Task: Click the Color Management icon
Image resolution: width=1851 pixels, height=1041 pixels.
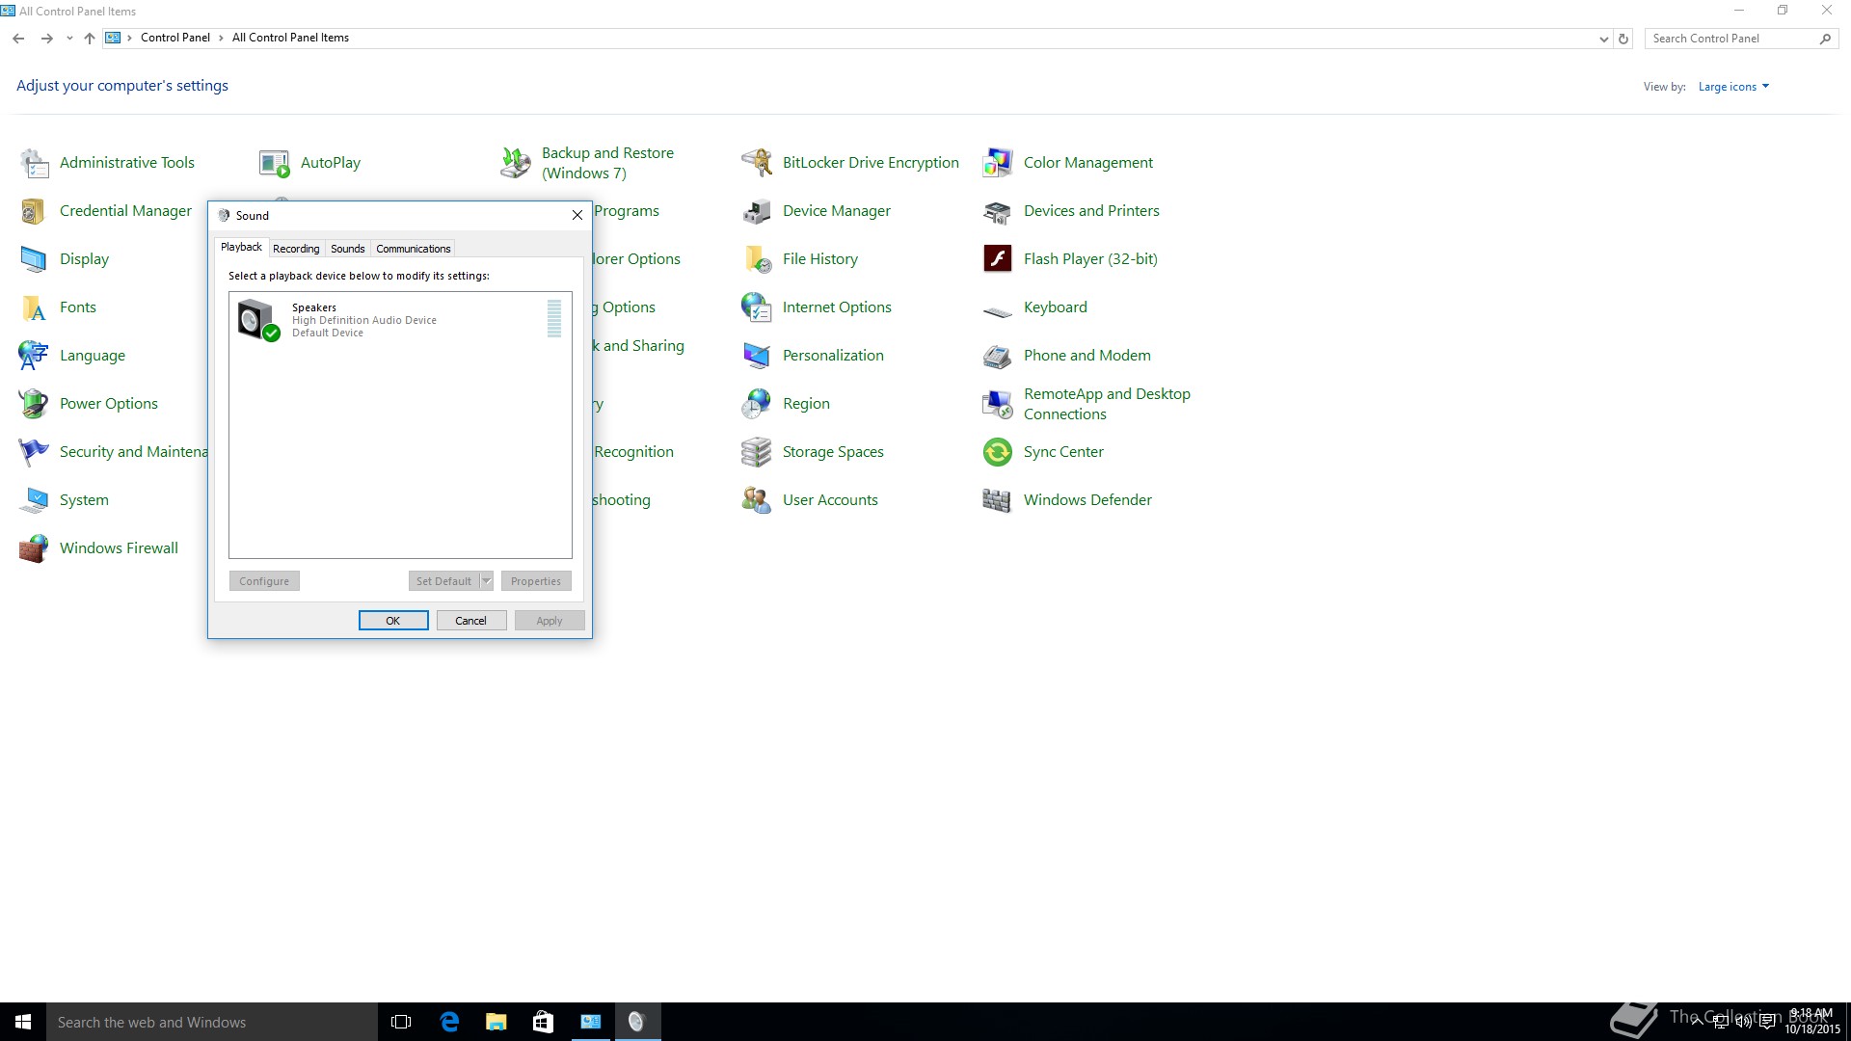Action: point(997,163)
